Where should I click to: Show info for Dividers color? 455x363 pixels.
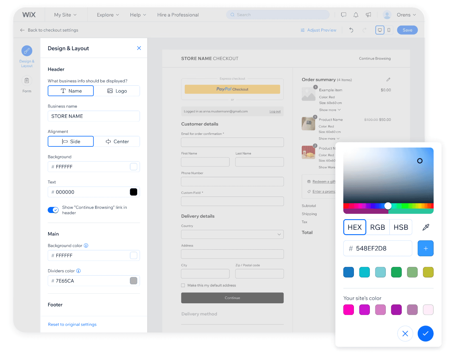coord(79,271)
